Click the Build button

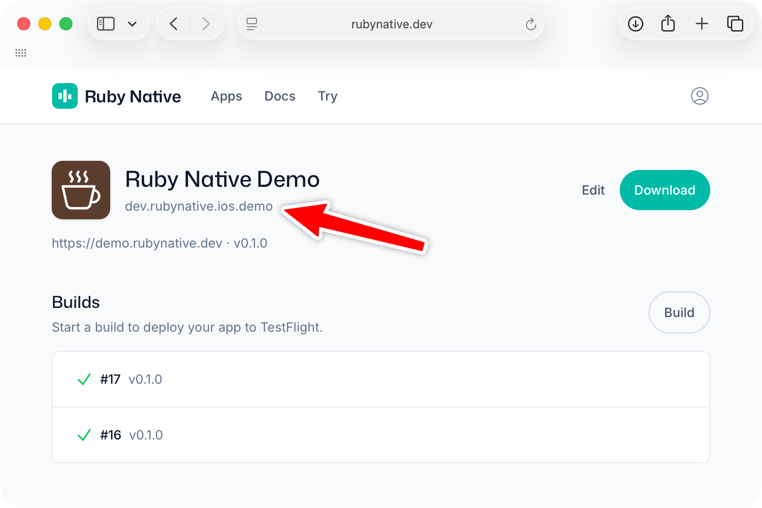[679, 312]
